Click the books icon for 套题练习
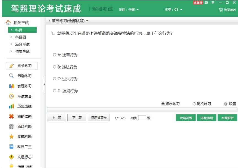The height and width of the screenshot is (168, 238). point(12,86)
